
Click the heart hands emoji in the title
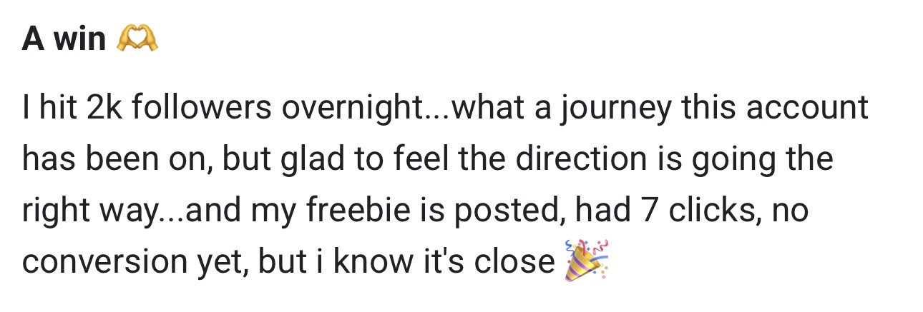coord(136,39)
